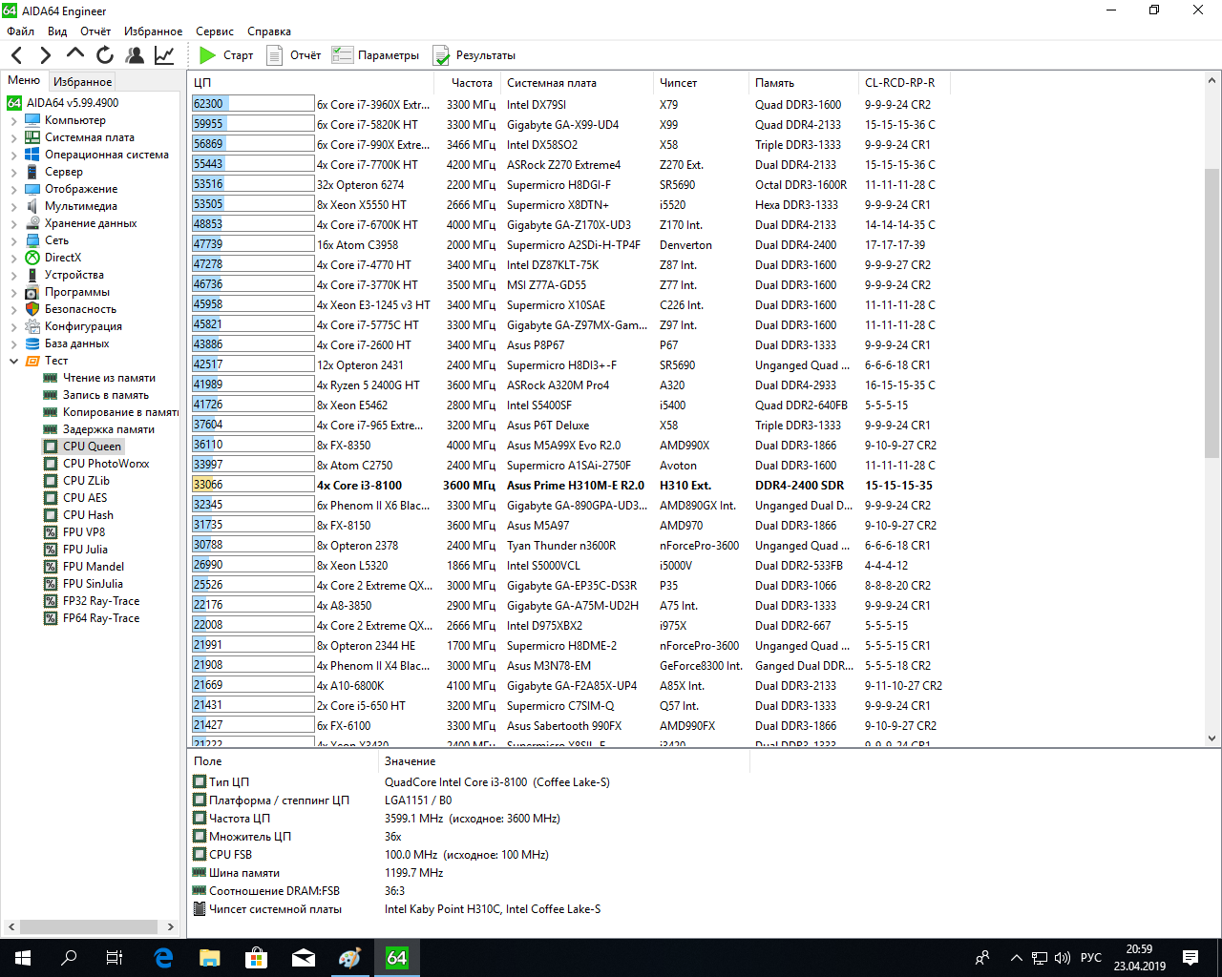Image resolution: width=1222 pixels, height=977 pixels.
Task: Click the graph chart toolbar icon
Action: 164,55
